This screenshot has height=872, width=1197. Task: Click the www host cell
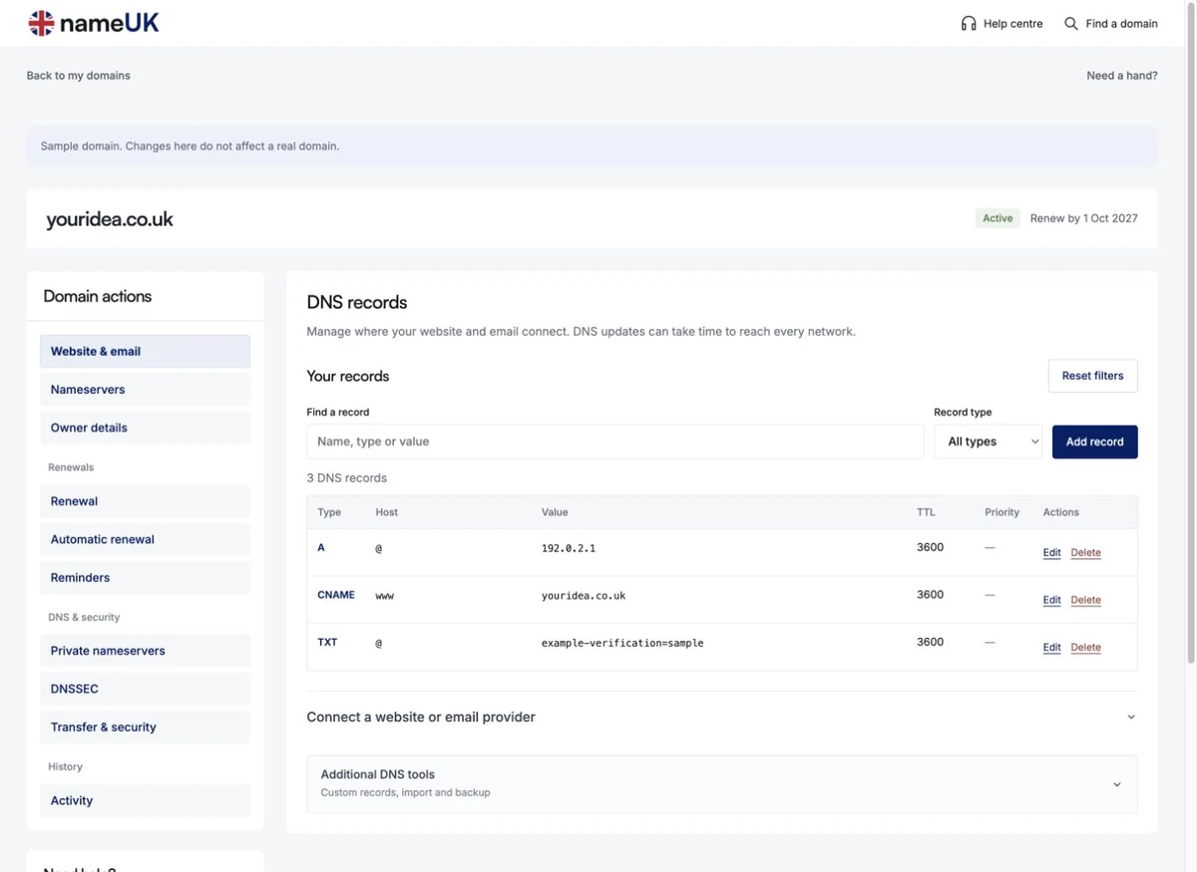coord(385,596)
